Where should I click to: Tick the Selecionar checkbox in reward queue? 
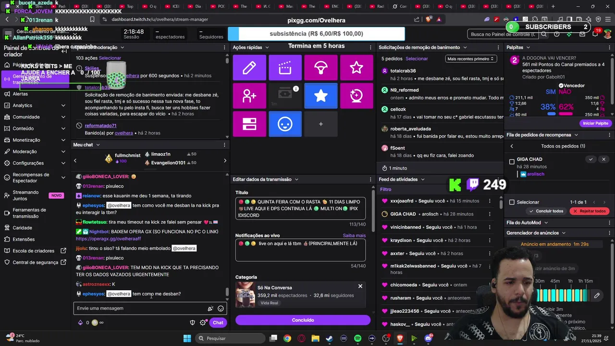pos(512,202)
